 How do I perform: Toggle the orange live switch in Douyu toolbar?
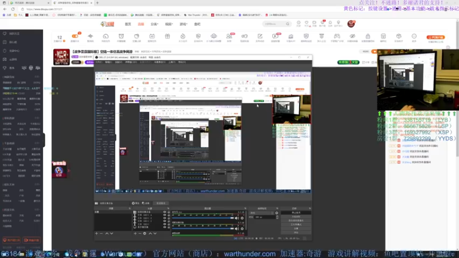75,36
